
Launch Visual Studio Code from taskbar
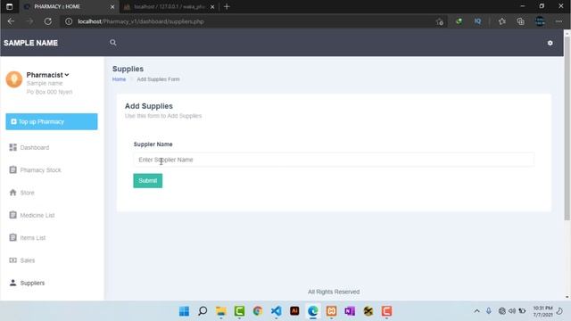pyautogui.click(x=276, y=311)
